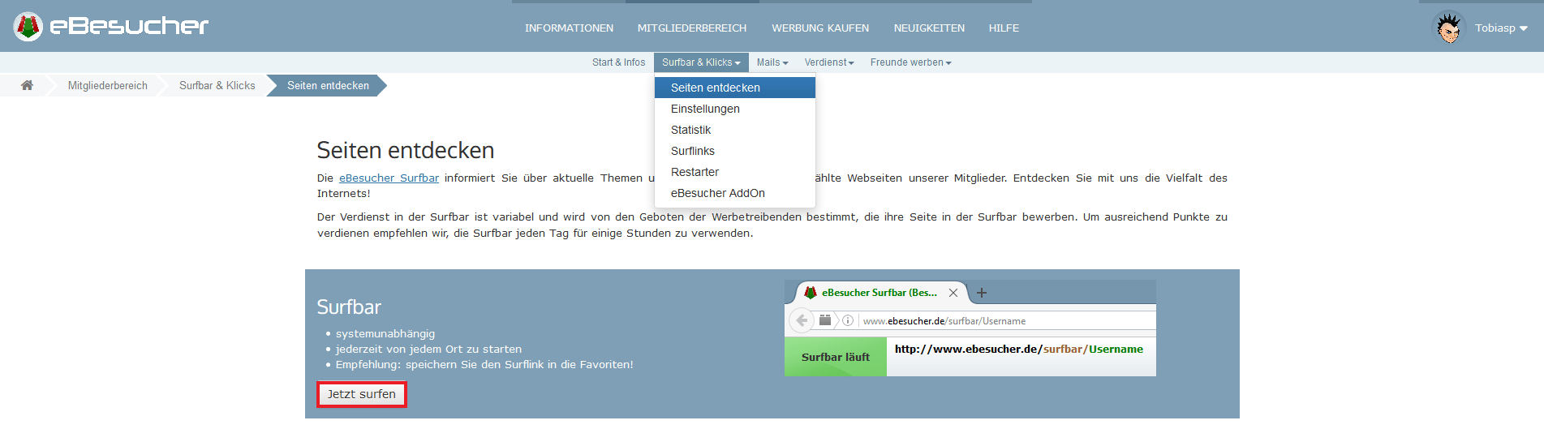Click the Surfbar section heading
This screenshot has width=1544, height=429.
[349, 307]
